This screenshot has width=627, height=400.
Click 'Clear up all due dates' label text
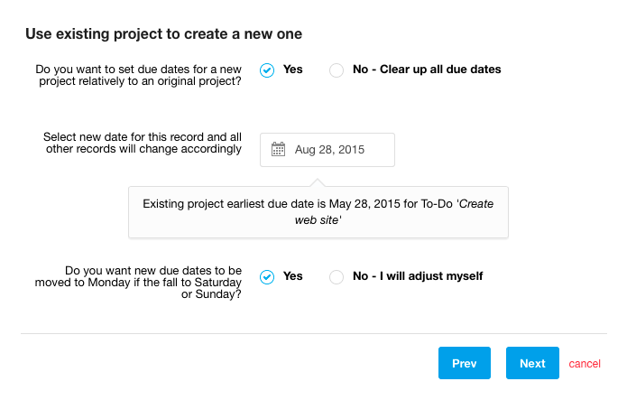440,70
